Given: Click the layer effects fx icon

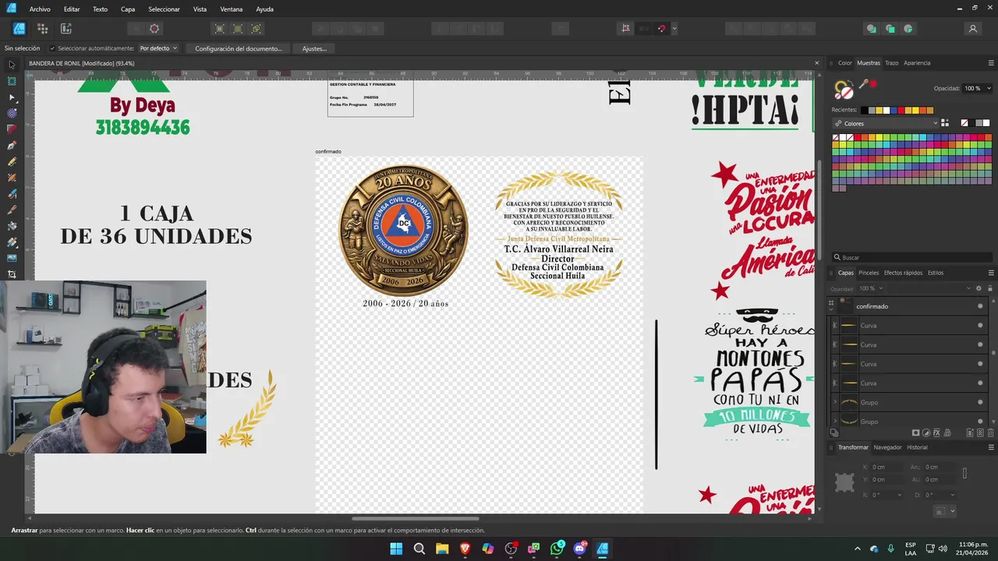Looking at the screenshot, I should pos(936,433).
